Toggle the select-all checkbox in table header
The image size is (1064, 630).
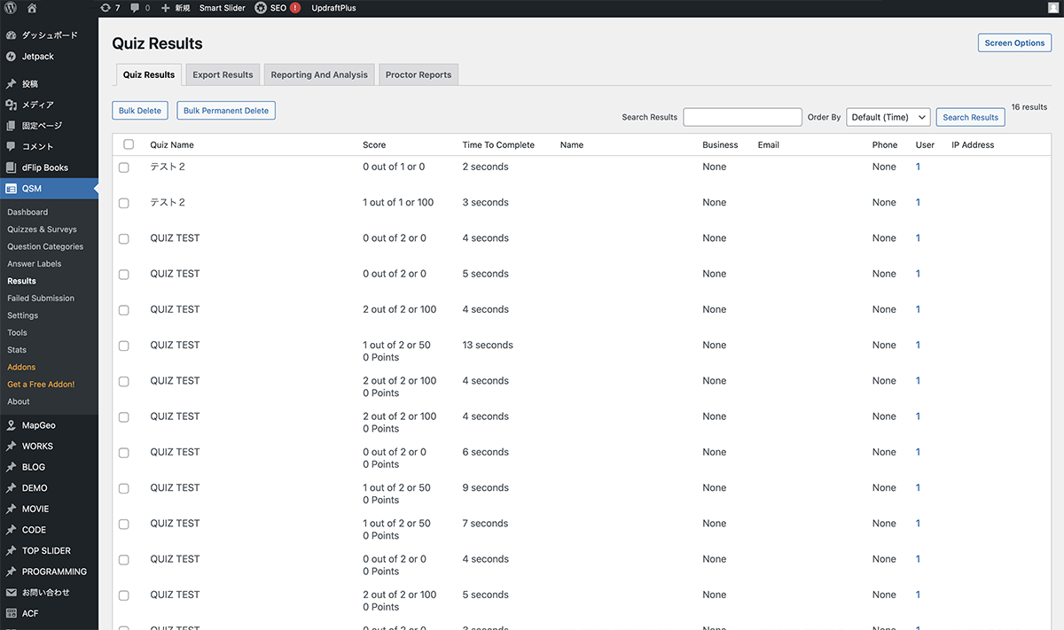click(x=129, y=144)
